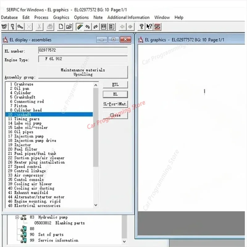Click the piston icon in the toolbar
247x247 pixels.
(x=13, y=27)
